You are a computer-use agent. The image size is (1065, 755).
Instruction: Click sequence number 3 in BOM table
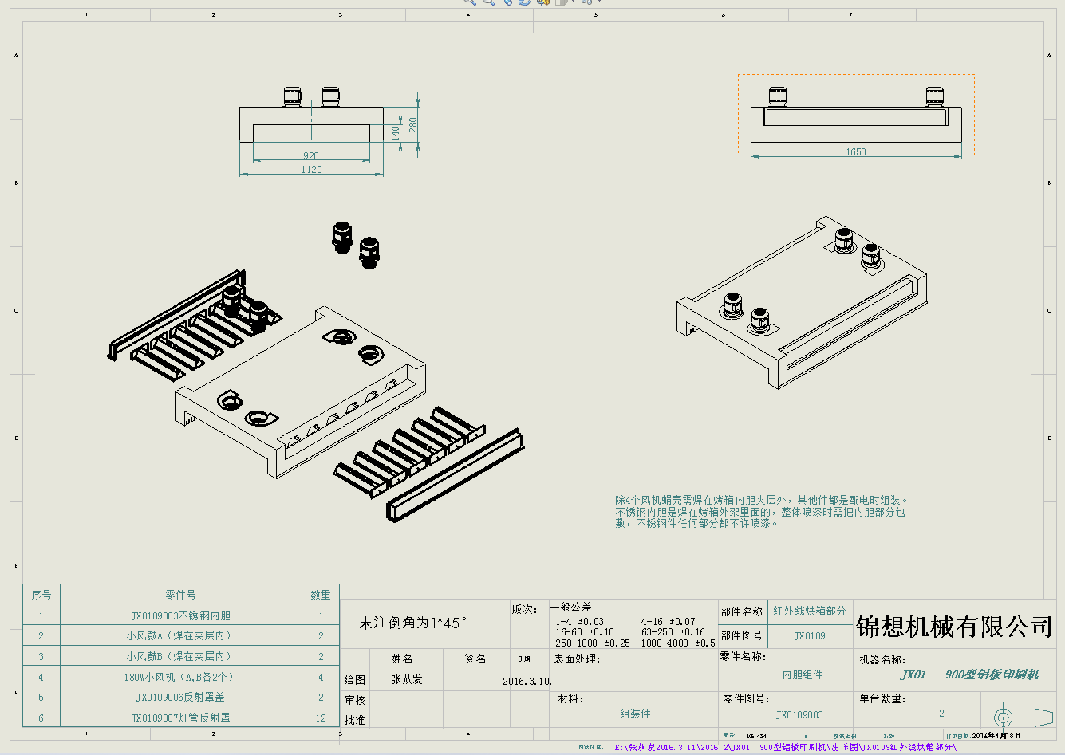[41, 656]
